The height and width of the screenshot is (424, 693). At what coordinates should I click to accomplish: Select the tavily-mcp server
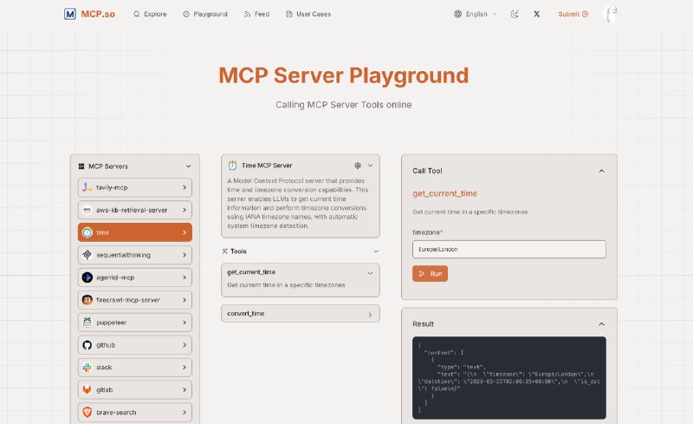pos(135,187)
